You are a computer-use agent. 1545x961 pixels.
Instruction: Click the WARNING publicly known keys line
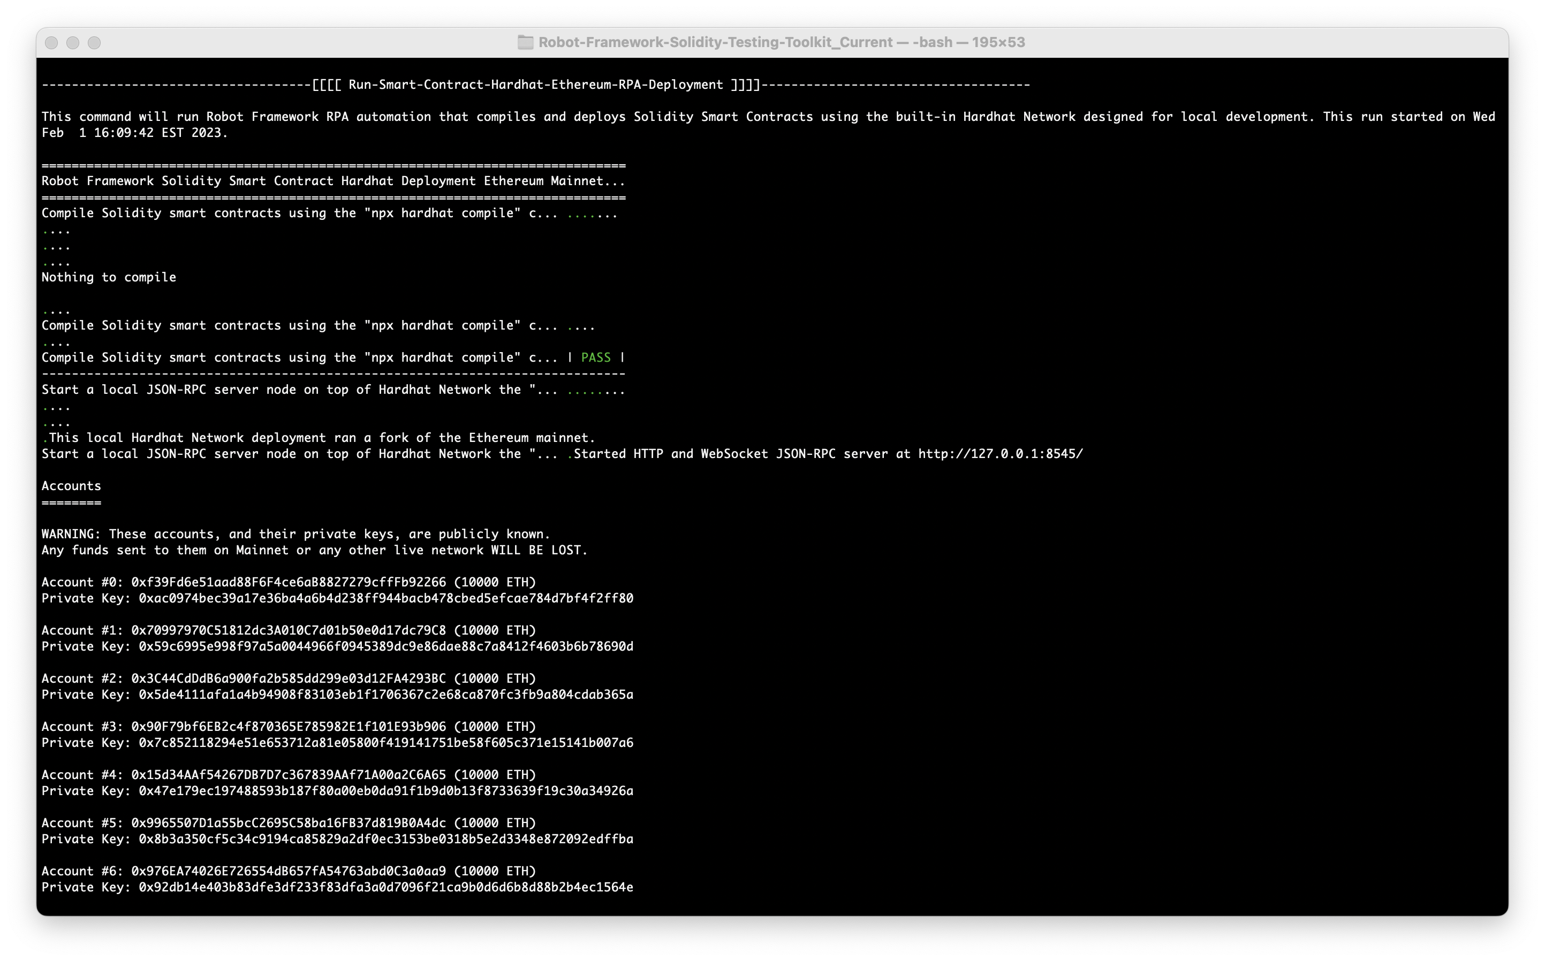coord(296,535)
